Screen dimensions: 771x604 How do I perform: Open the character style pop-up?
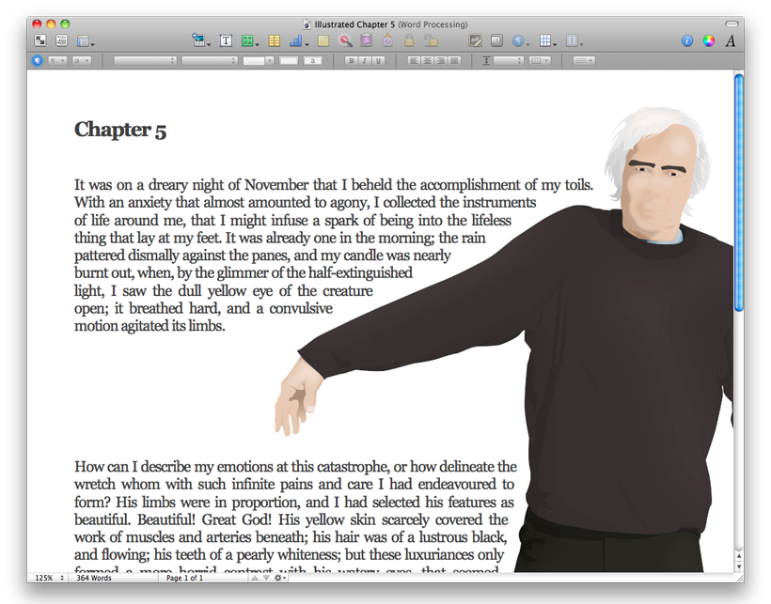pos(81,60)
